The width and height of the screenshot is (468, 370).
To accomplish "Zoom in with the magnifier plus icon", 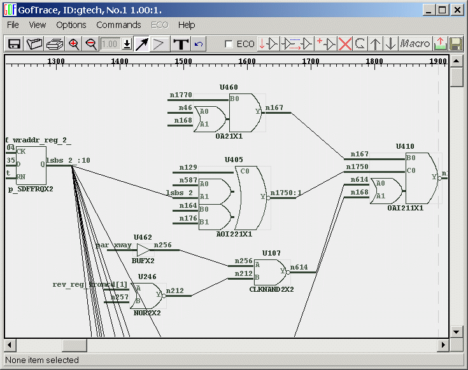I will click(x=74, y=44).
